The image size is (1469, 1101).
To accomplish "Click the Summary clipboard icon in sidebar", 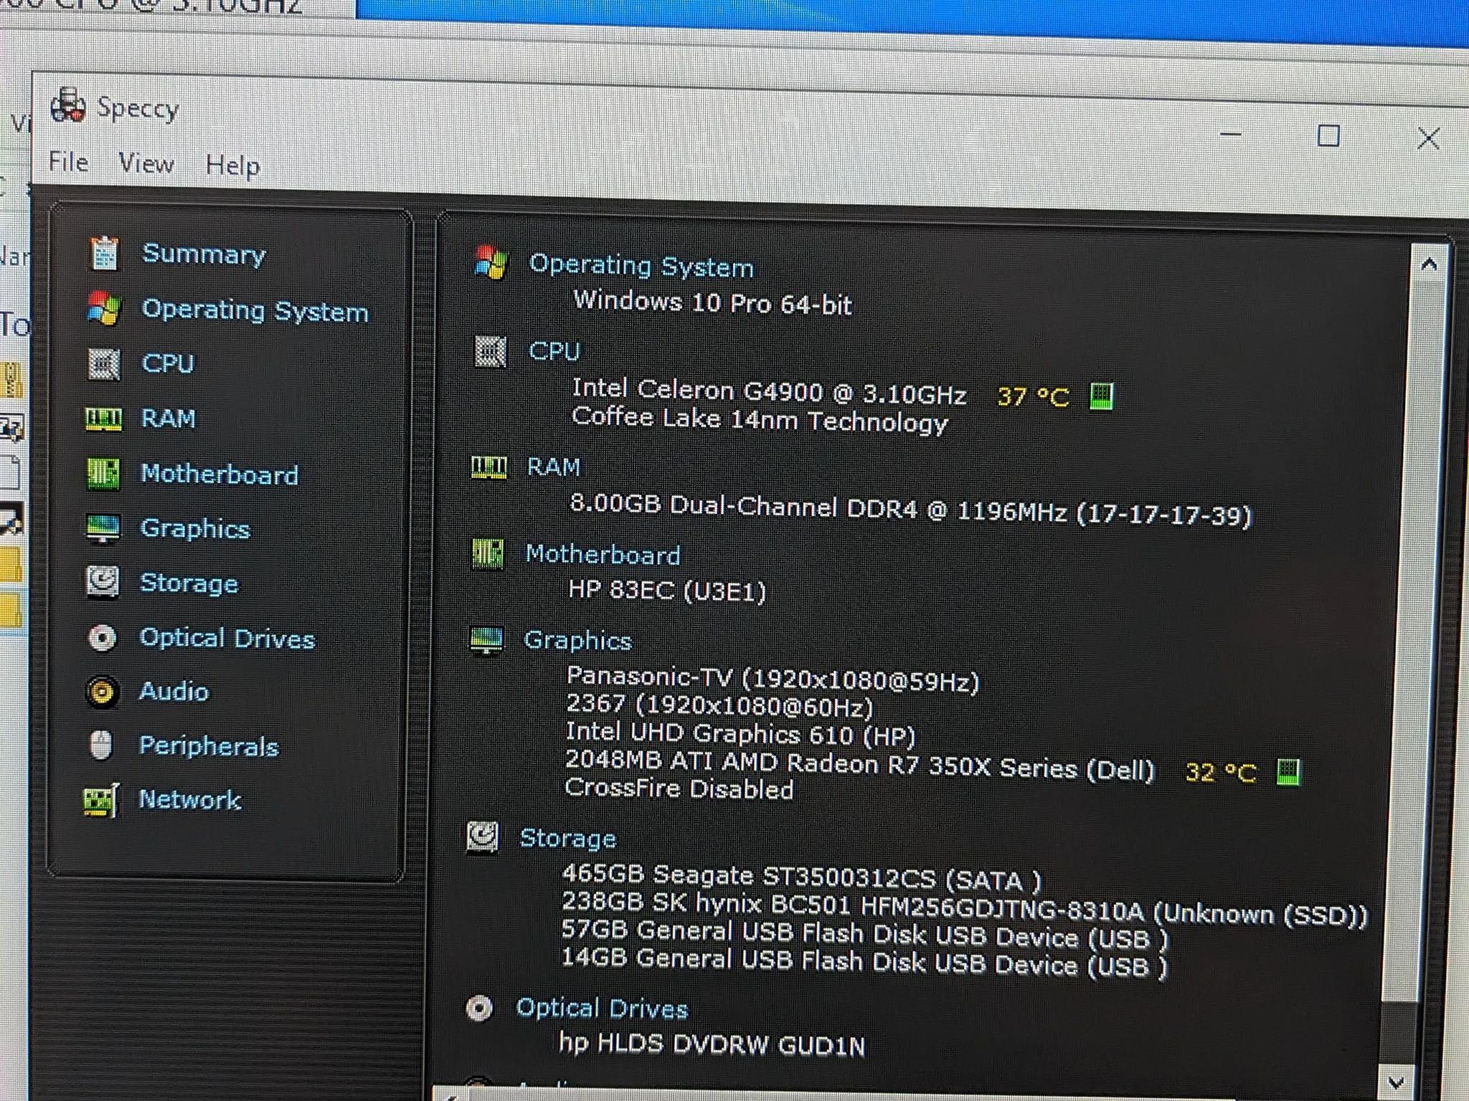I will pyautogui.click(x=104, y=253).
